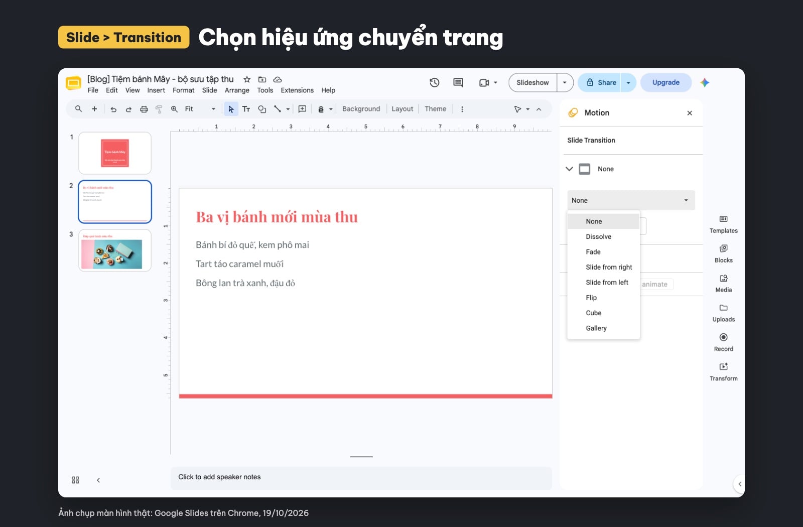Open grid view icon at bottom
The image size is (803, 527).
tap(75, 480)
